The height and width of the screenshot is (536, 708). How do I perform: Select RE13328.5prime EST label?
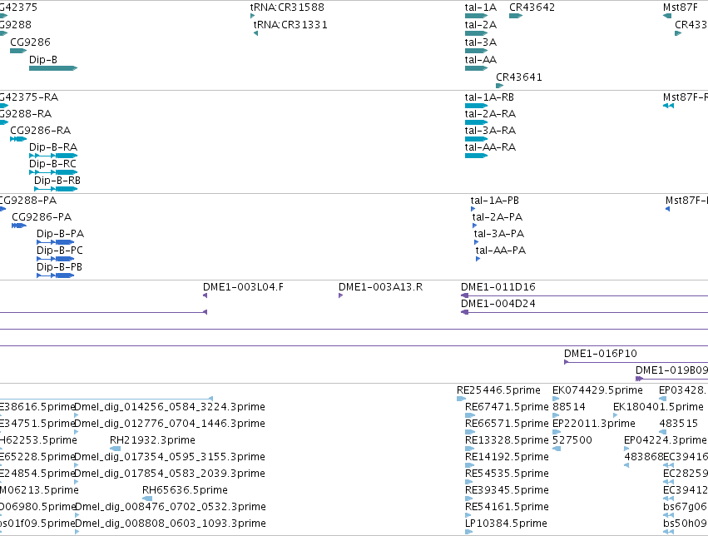point(507,440)
